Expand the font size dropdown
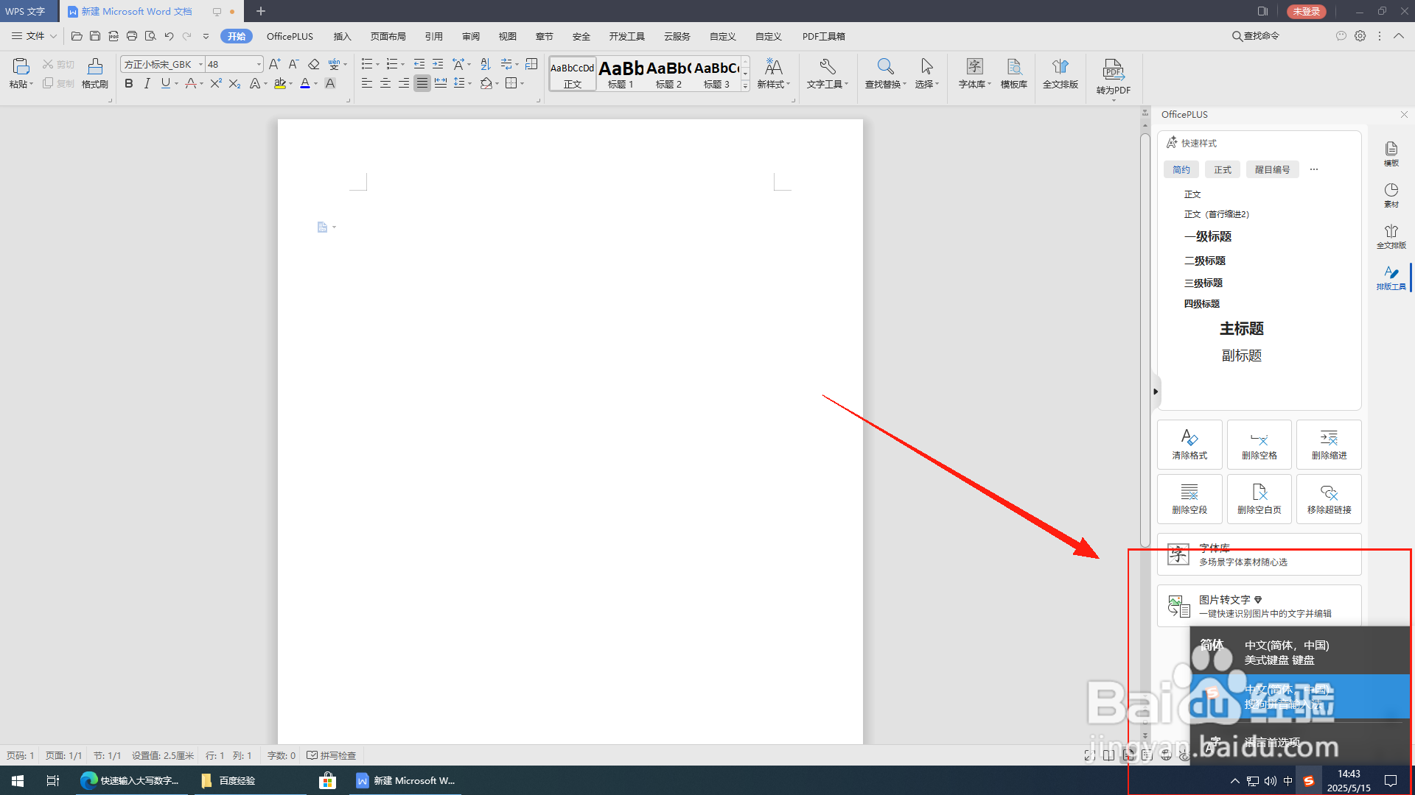The width and height of the screenshot is (1415, 795). (x=259, y=65)
